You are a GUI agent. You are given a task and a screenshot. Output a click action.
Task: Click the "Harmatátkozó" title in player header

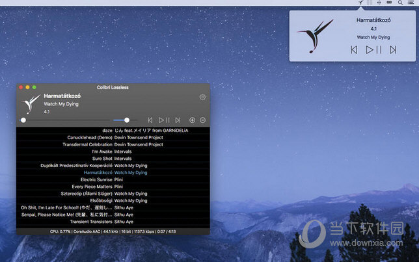click(x=62, y=96)
